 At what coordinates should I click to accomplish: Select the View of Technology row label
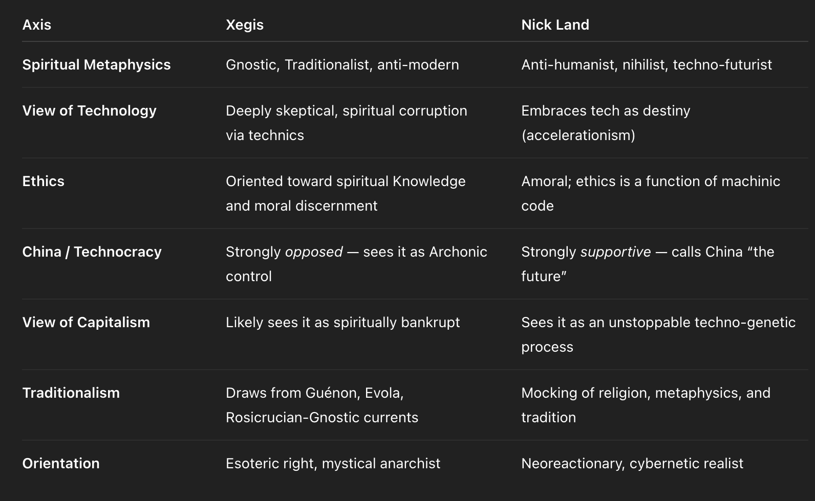[89, 110]
